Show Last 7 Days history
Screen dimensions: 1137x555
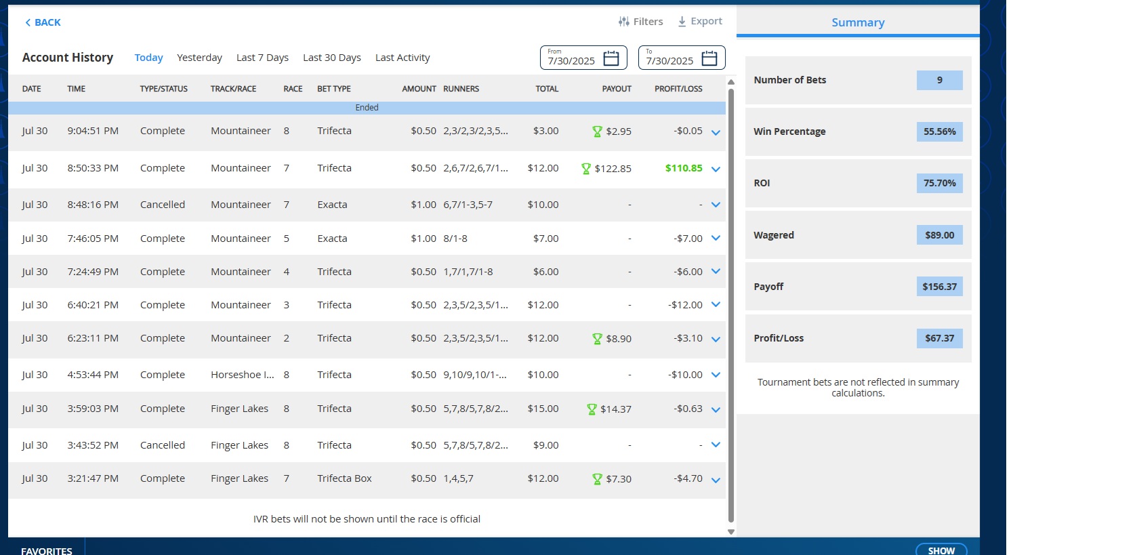[262, 58]
